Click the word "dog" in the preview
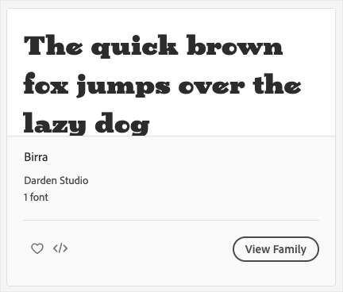This screenshot has height=292, width=343. pos(122,124)
